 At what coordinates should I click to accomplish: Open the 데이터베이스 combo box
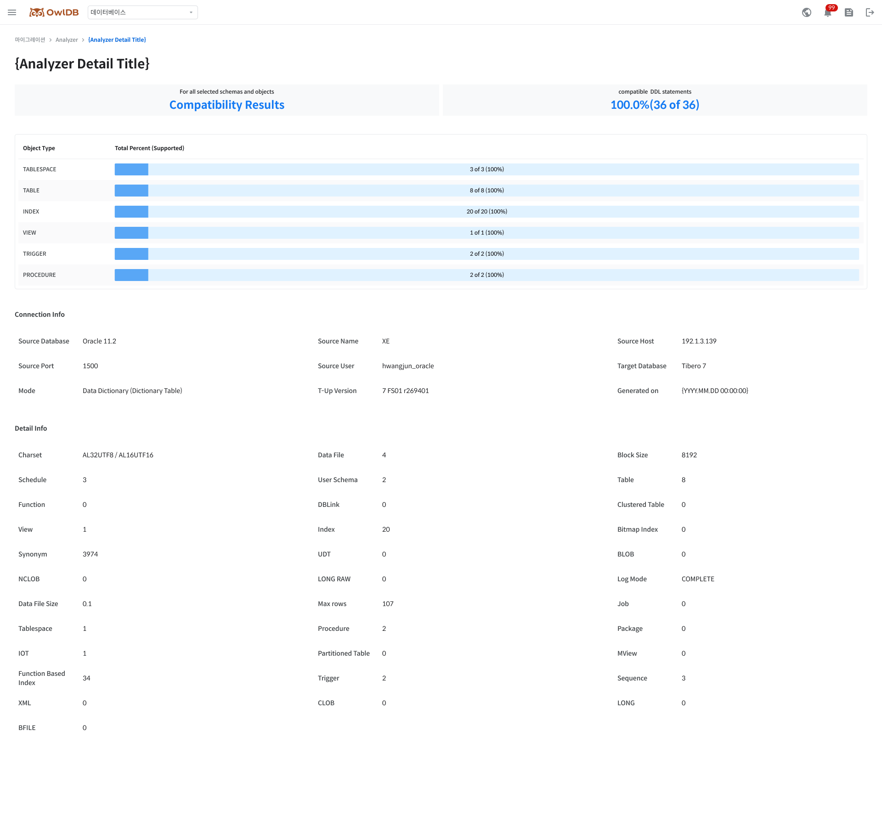(x=138, y=12)
